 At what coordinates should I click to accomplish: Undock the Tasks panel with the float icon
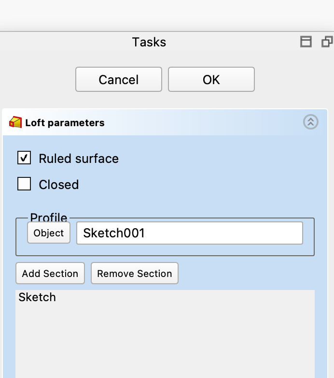point(327,42)
